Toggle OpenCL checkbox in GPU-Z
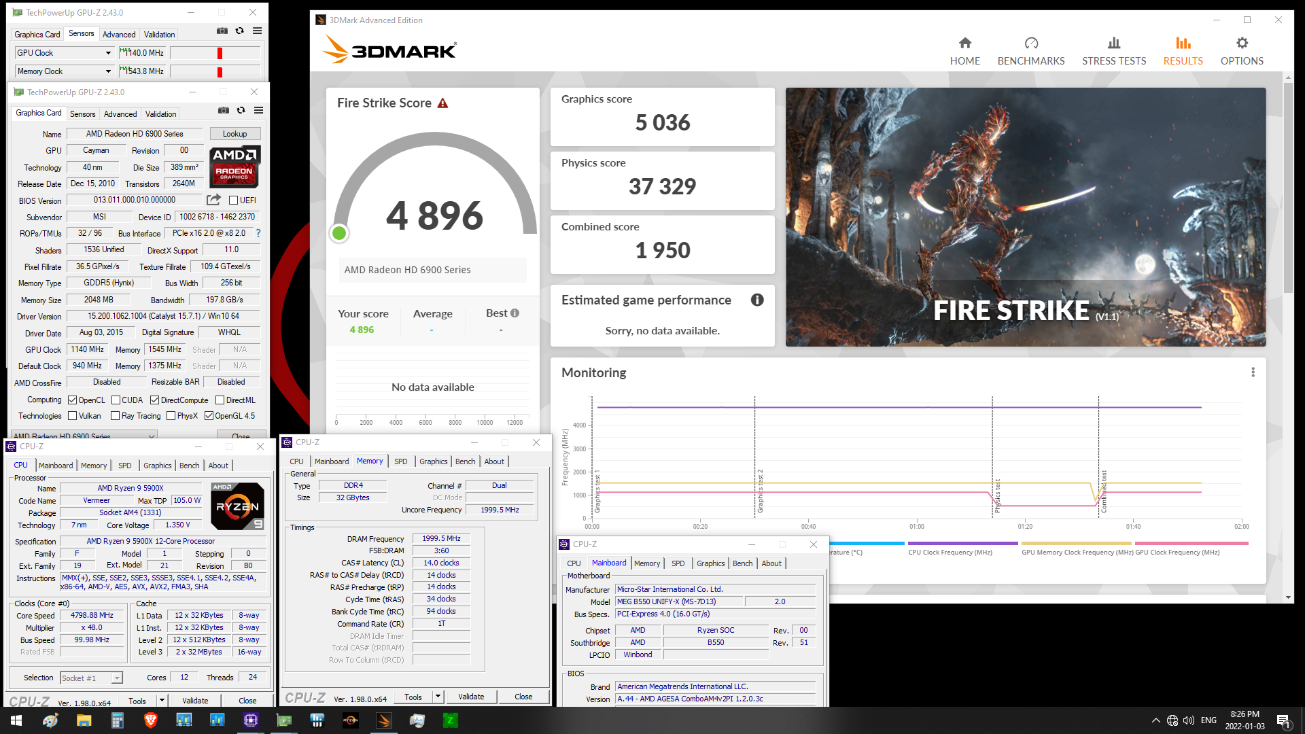 (x=72, y=400)
